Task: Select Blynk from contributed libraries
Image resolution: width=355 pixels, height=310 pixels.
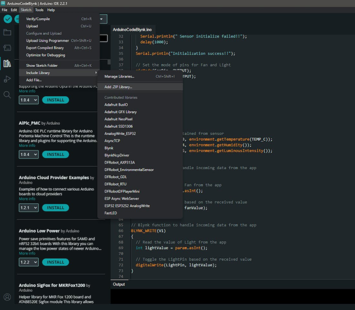Action: tap(109, 148)
